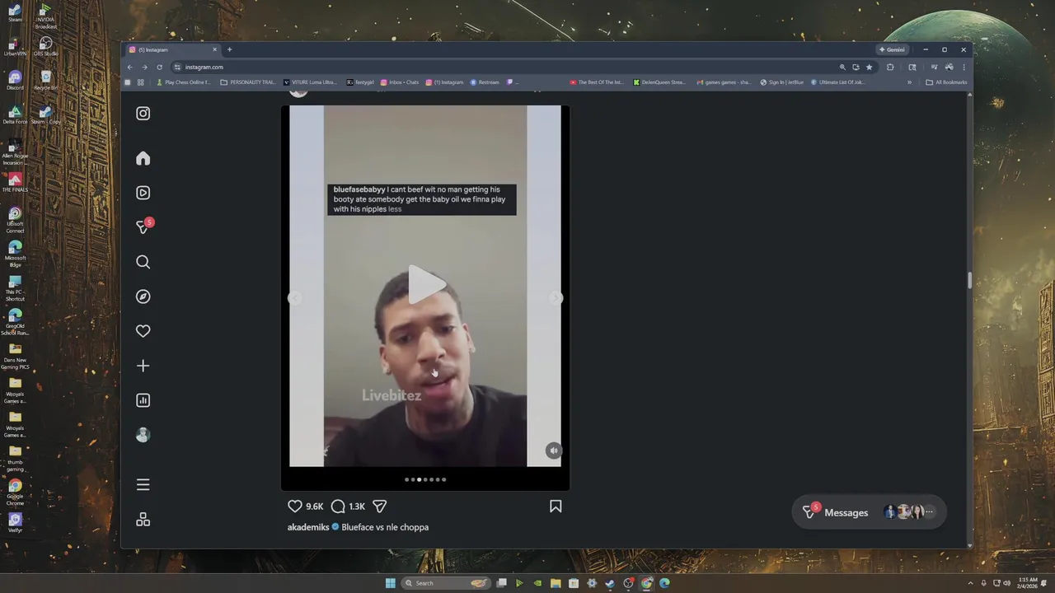Open Notifications heart in the sidebar
This screenshot has height=593, width=1055.
143,331
